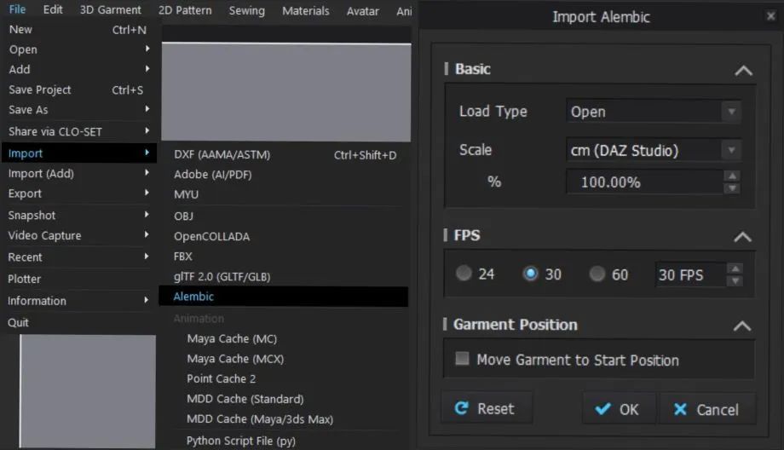Image resolution: width=784 pixels, height=450 pixels.
Task: Click the scale percentage input field
Action: pos(643,182)
